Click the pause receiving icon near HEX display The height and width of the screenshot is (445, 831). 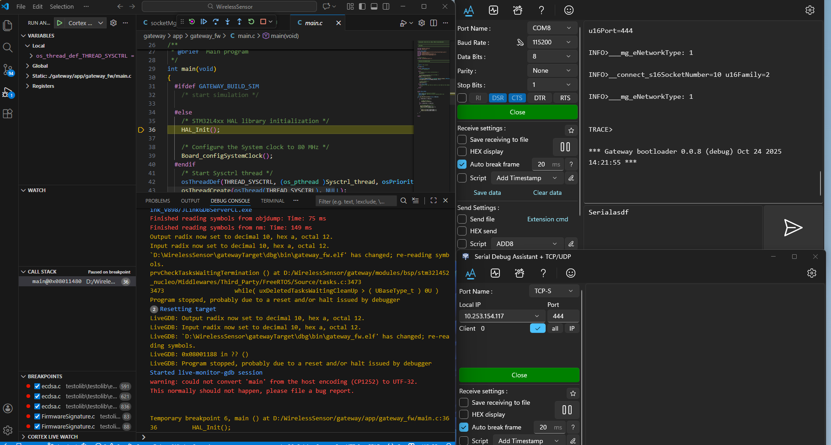(x=565, y=147)
